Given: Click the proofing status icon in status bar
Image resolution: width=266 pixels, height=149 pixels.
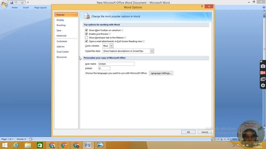Looking at the screenshot, I should [x=30, y=139].
